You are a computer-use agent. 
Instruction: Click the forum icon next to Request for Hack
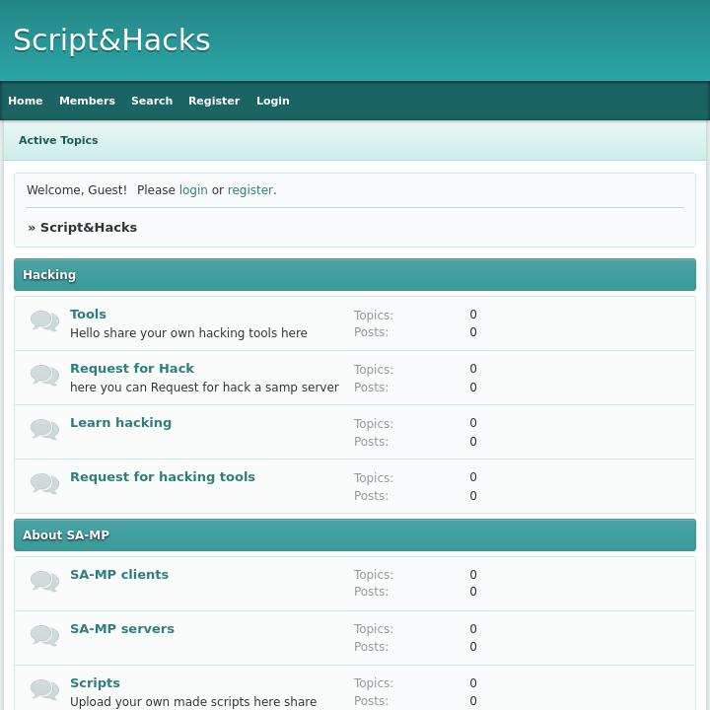click(x=44, y=376)
